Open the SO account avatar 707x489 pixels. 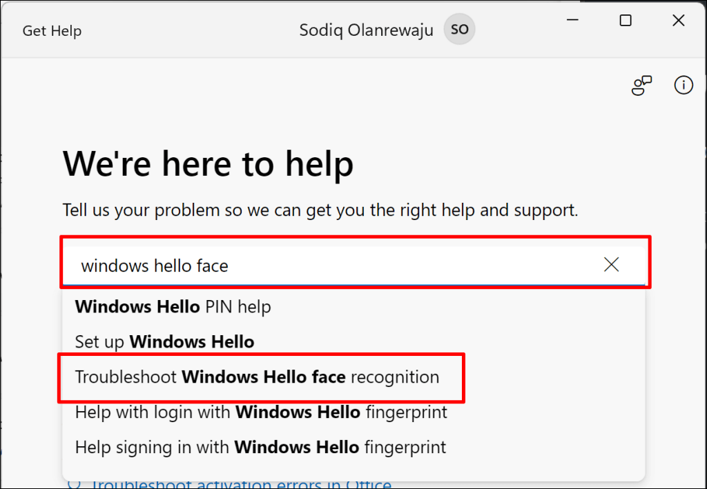click(460, 30)
